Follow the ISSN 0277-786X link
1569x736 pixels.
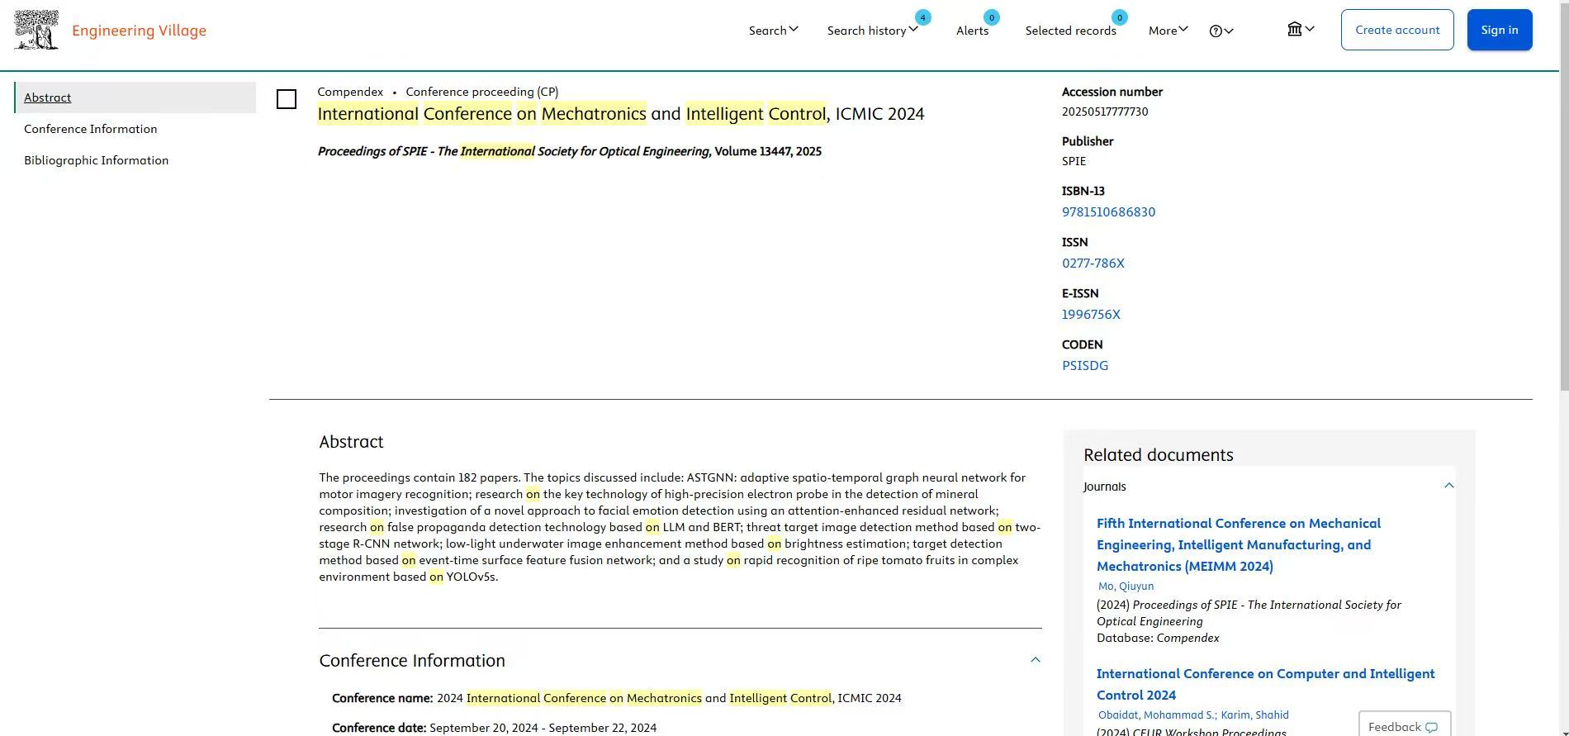[x=1093, y=264]
